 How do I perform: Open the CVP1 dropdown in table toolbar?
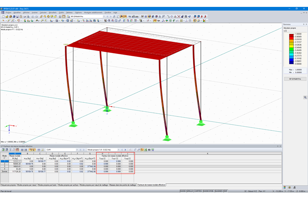point(77,150)
